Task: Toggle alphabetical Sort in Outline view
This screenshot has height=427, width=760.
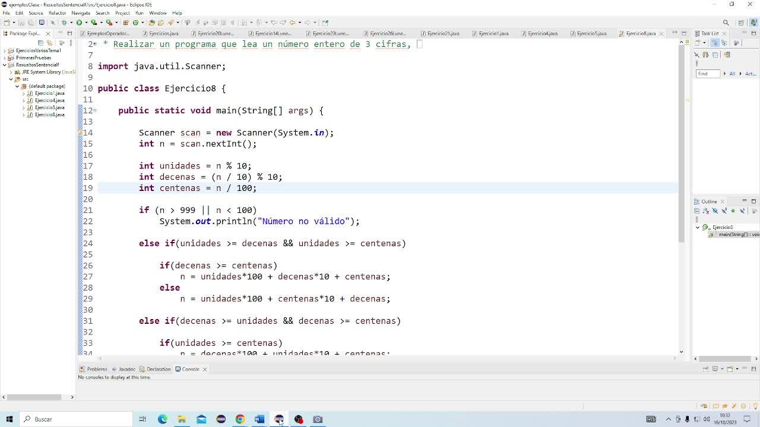Action: pyautogui.click(x=706, y=211)
